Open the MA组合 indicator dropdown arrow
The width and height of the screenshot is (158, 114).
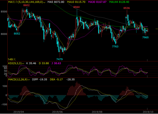[44, 2]
